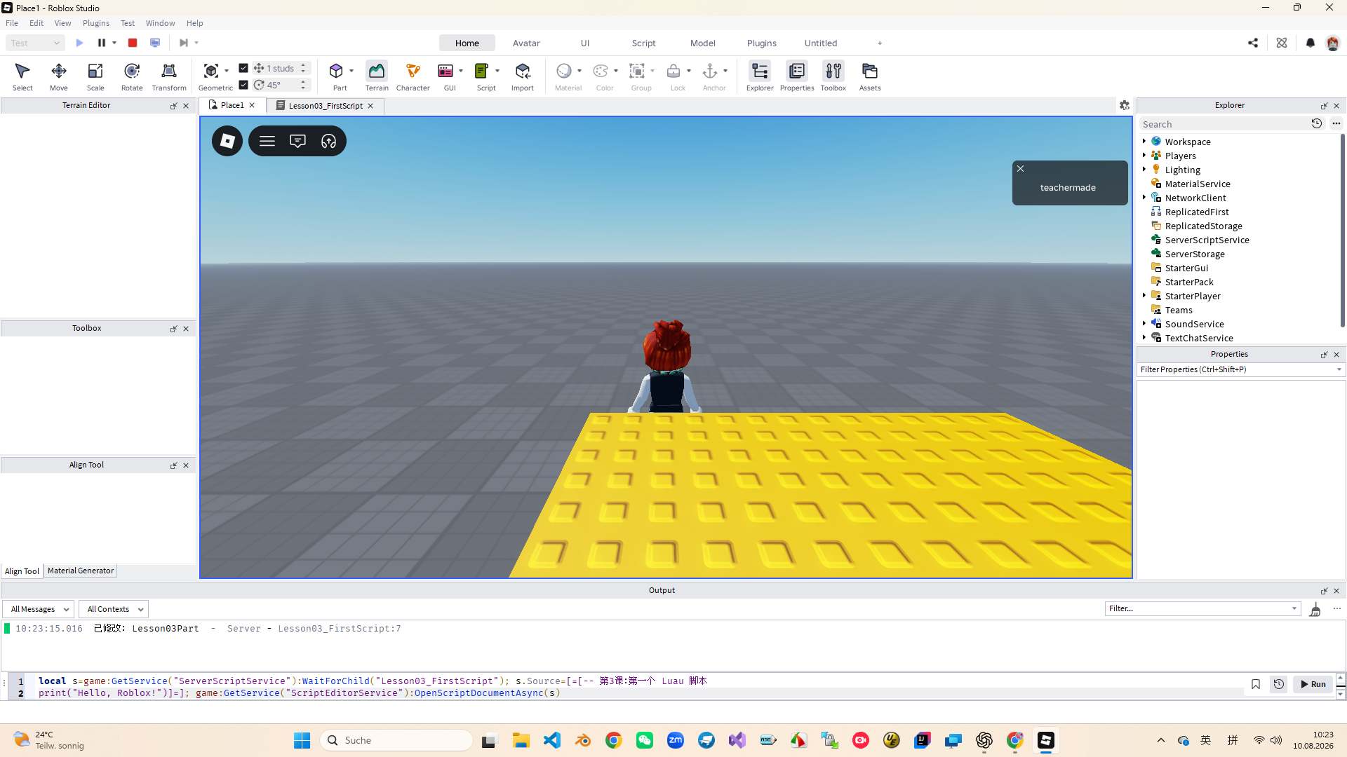Stop the running playtest
1347x757 pixels.
tap(133, 43)
